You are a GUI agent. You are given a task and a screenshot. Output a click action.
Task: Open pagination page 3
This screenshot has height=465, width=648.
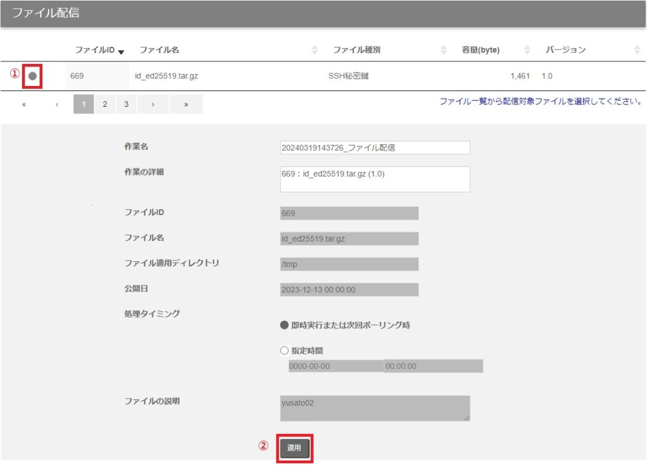(x=126, y=104)
